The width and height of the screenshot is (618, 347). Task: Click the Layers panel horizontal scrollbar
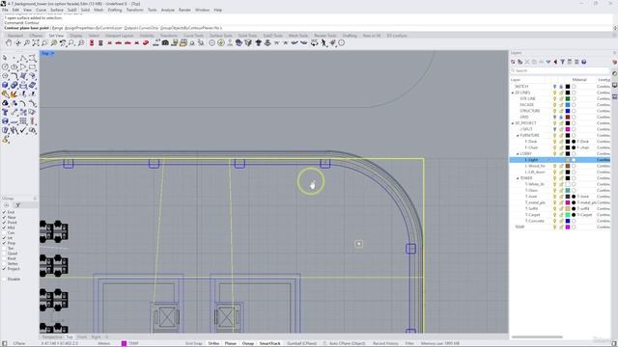point(537,337)
